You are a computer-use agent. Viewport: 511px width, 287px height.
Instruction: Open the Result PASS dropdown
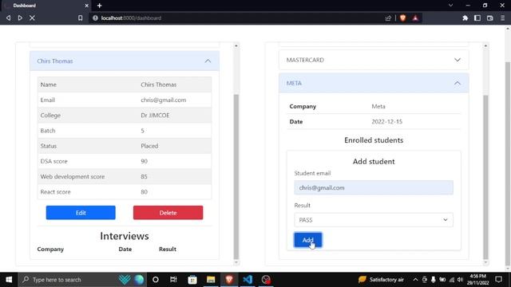tap(374, 220)
